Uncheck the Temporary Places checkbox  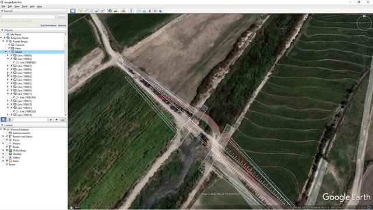point(5,38)
